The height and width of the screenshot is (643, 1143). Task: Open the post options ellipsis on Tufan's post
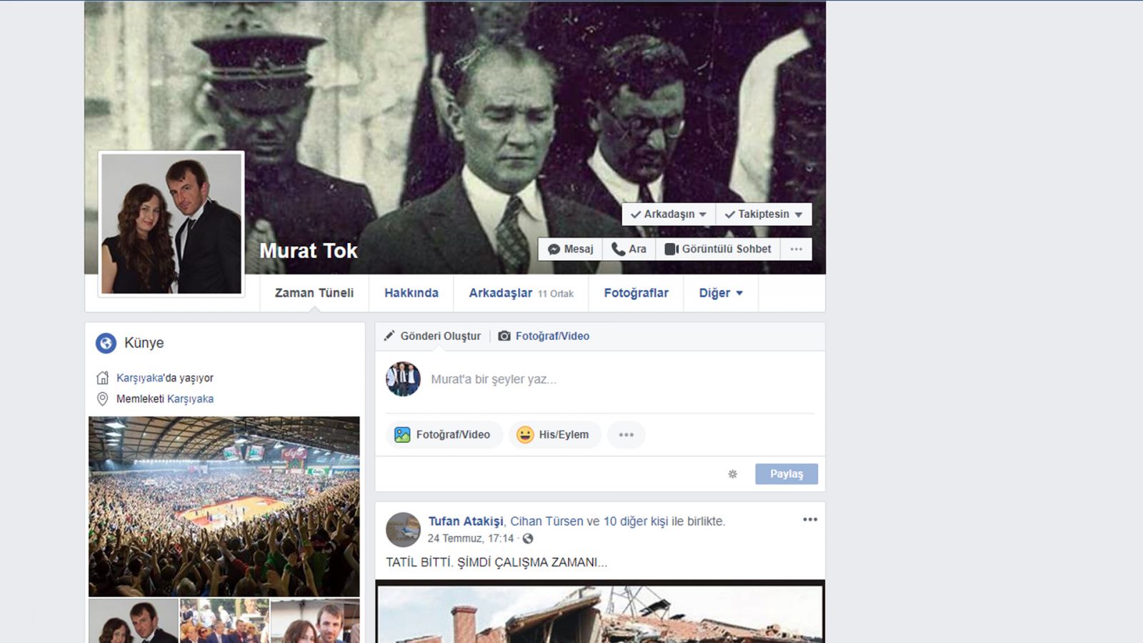[809, 519]
